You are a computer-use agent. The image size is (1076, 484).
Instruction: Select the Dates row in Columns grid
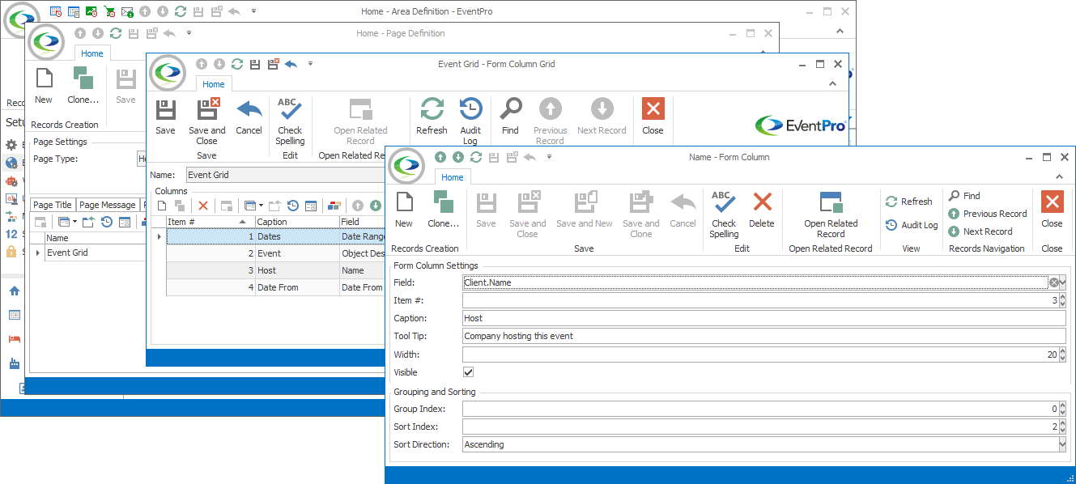[x=276, y=236]
